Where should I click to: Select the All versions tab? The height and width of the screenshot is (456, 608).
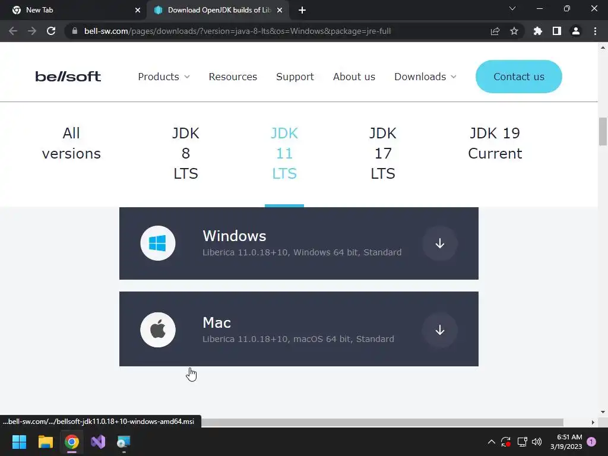71,143
